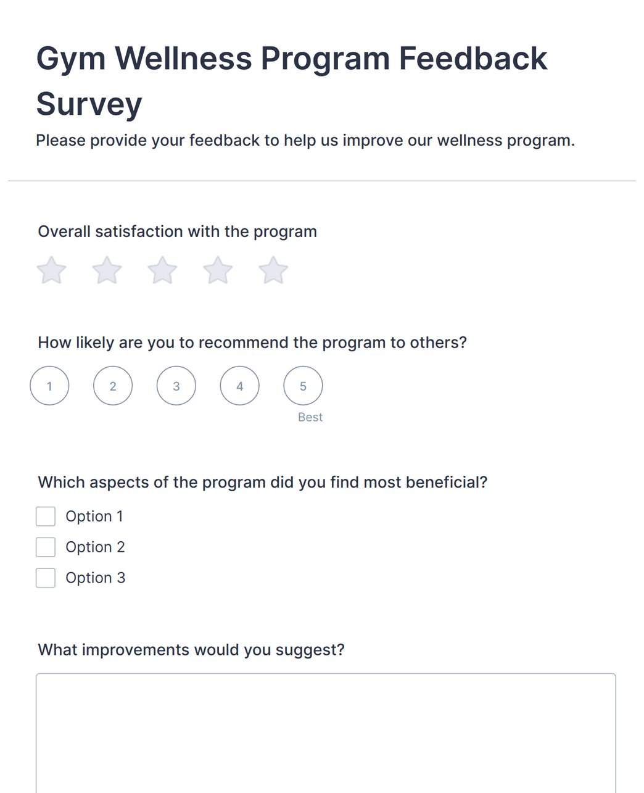Choose the fourth satisfaction star

218,270
